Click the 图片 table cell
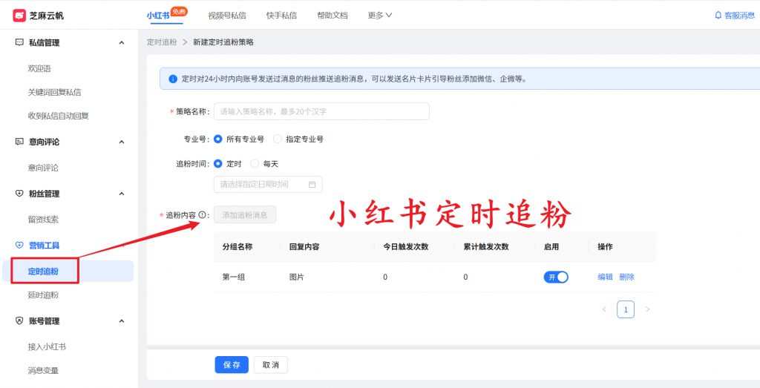This screenshot has height=388, width=760. 297,277
